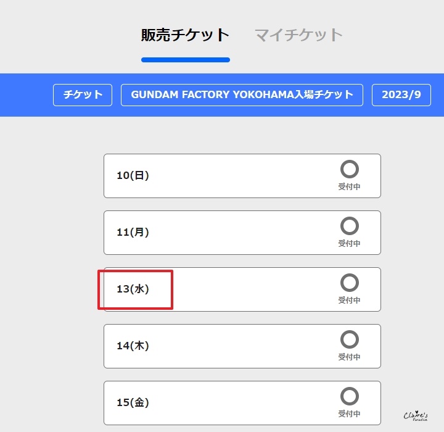Screen dimensions: 444x432
Task: Click the availability circle icon for 15(金)
Action: coord(349,396)
